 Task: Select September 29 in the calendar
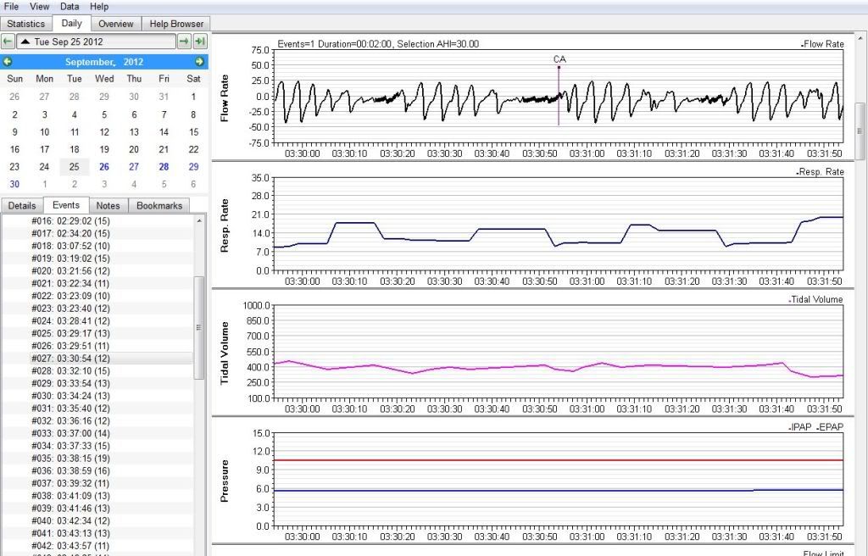click(x=193, y=167)
